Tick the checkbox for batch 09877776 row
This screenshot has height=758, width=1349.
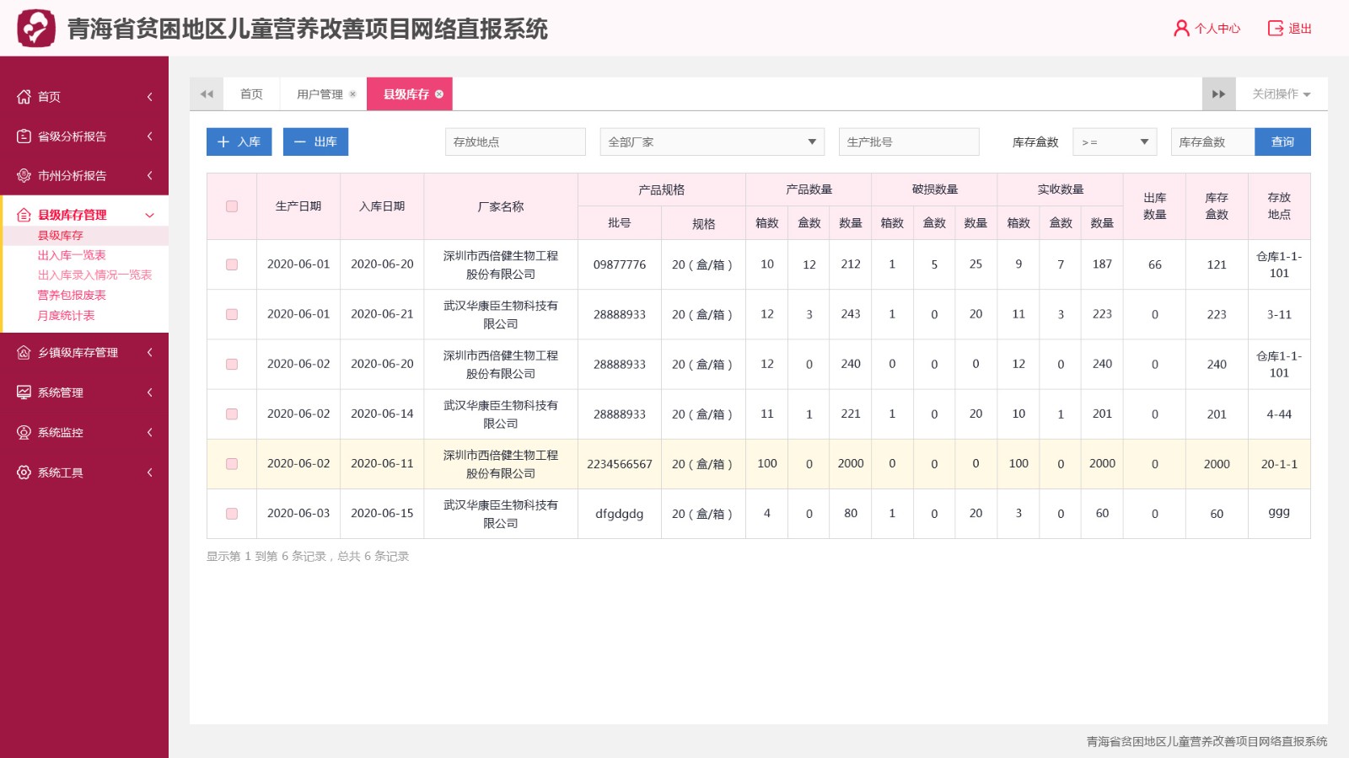(231, 264)
